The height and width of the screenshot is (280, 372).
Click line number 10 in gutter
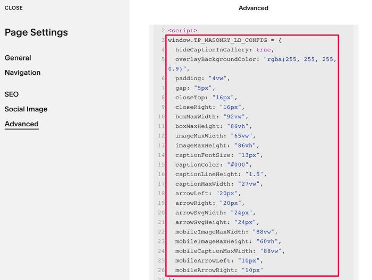[162, 117]
